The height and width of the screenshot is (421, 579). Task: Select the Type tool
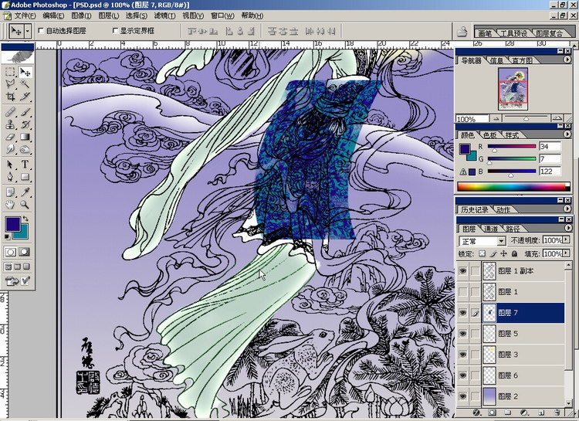(x=25, y=164)
